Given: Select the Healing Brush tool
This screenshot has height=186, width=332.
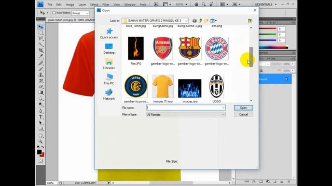Looking at the screenshot, I should pos(40,63).
